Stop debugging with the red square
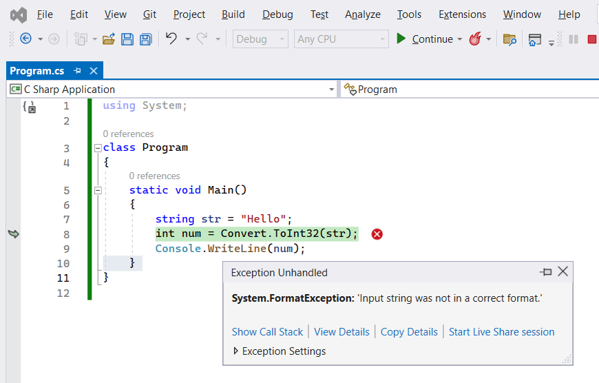The width and height of the screenshot is (599, 383). pos(591,39)
